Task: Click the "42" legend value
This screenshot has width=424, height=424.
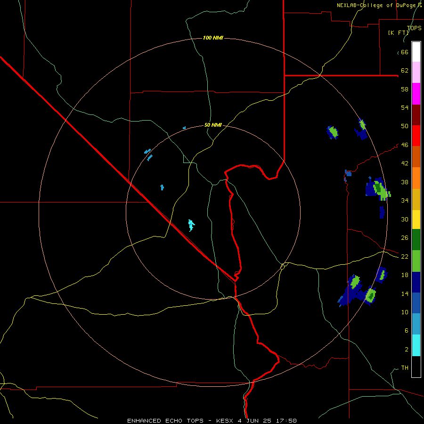Action: (x=405, y=163)
